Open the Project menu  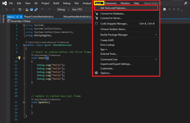point(45,3)
